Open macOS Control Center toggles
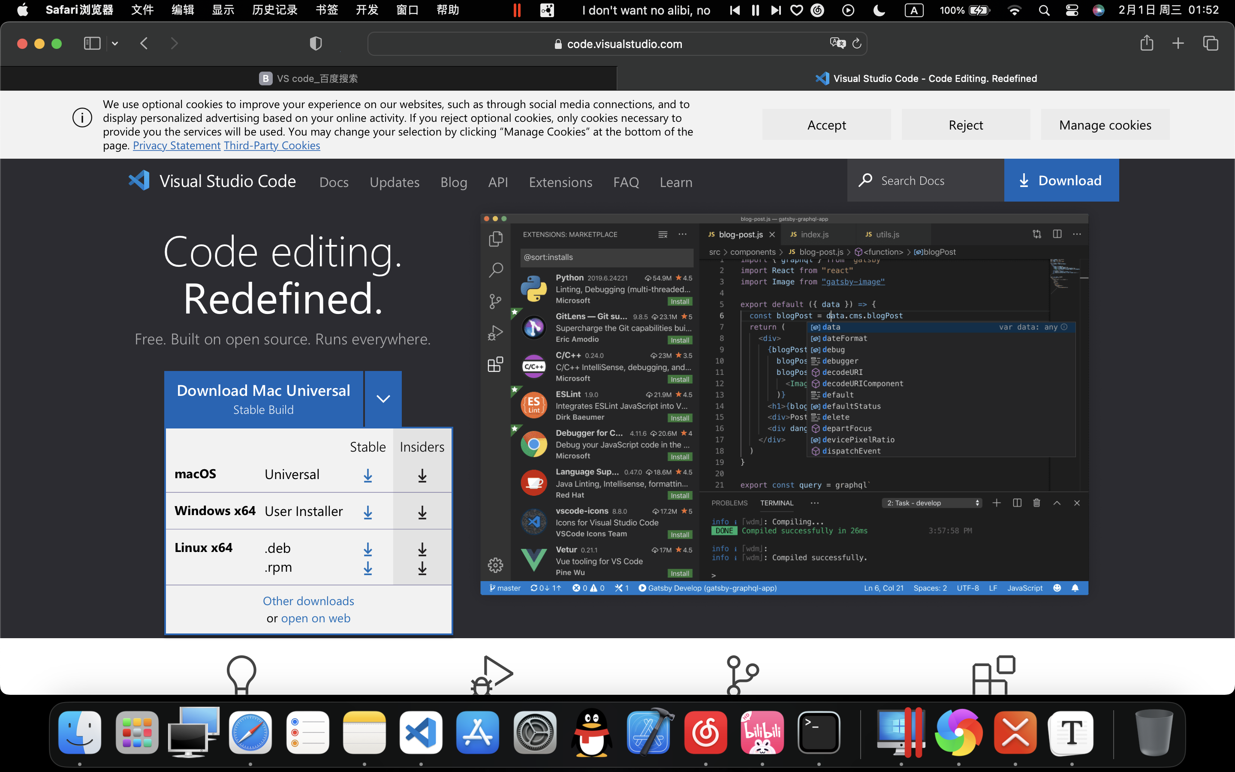The image size is (1235, 772). click(x=1072, y=10)
